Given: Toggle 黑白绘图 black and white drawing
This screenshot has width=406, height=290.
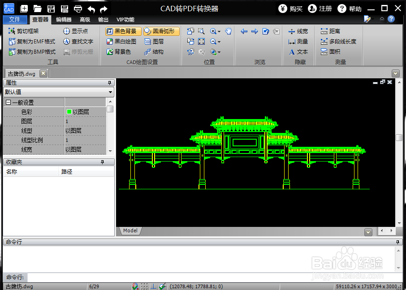Looking at the screenshot, I should click(121, 41).
